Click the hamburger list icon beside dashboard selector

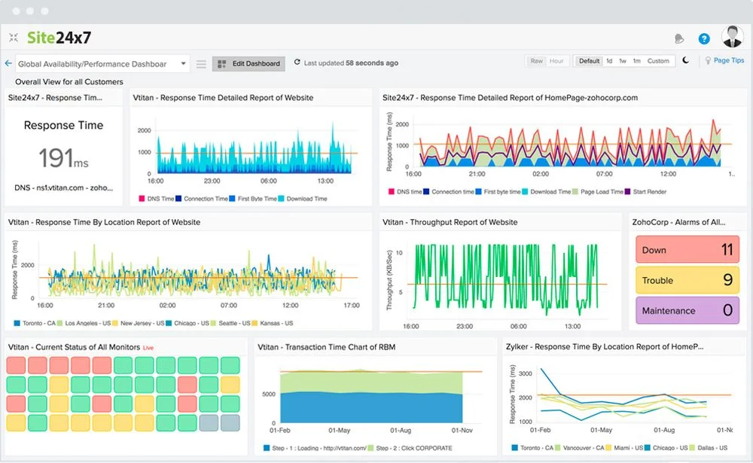coord(200,63)
